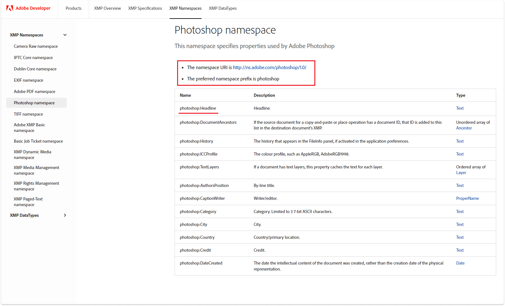Open the IPTC Core namespace page

pos(33,57)
